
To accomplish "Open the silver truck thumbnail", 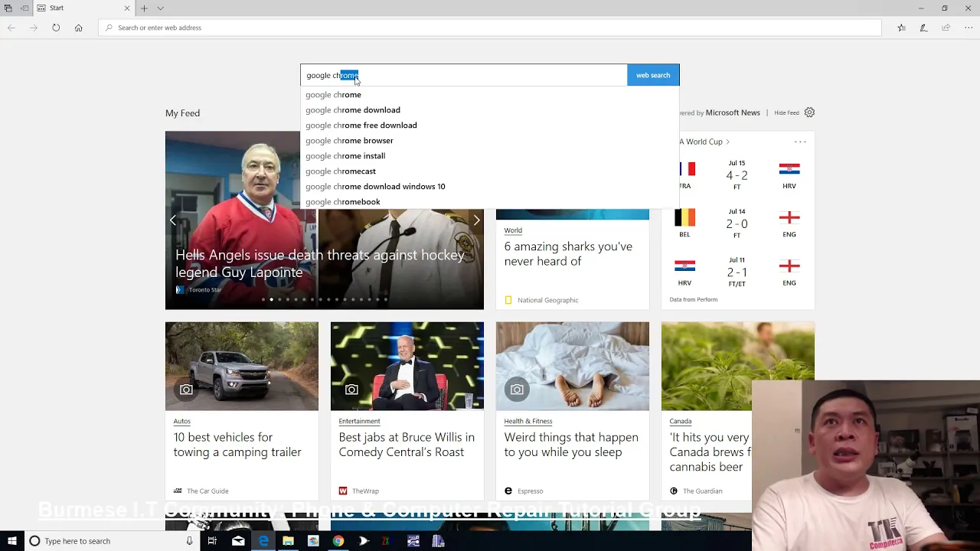I will 242,366.
